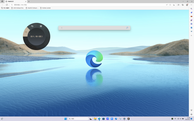Open the 导入收藏夹 bookmarks folder
Image resolution: width=194 pixels, height=121 pixels.
(5, 8)
